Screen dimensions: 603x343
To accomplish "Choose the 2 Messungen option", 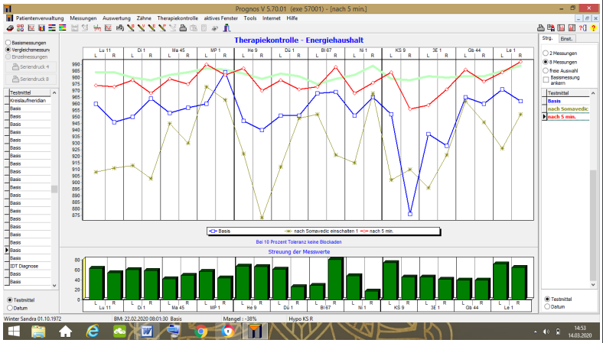I will [x=545, y=53].
